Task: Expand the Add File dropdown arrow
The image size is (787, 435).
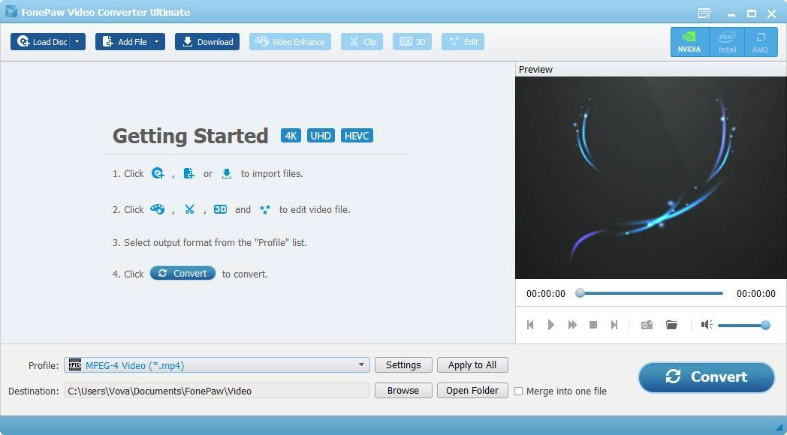Action: pos(157,41)
